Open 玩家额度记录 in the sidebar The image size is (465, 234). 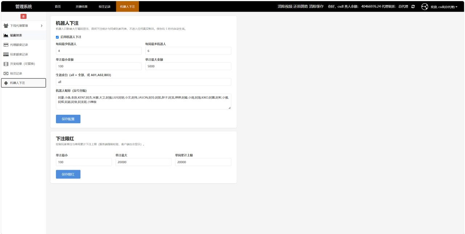[23, 55]
